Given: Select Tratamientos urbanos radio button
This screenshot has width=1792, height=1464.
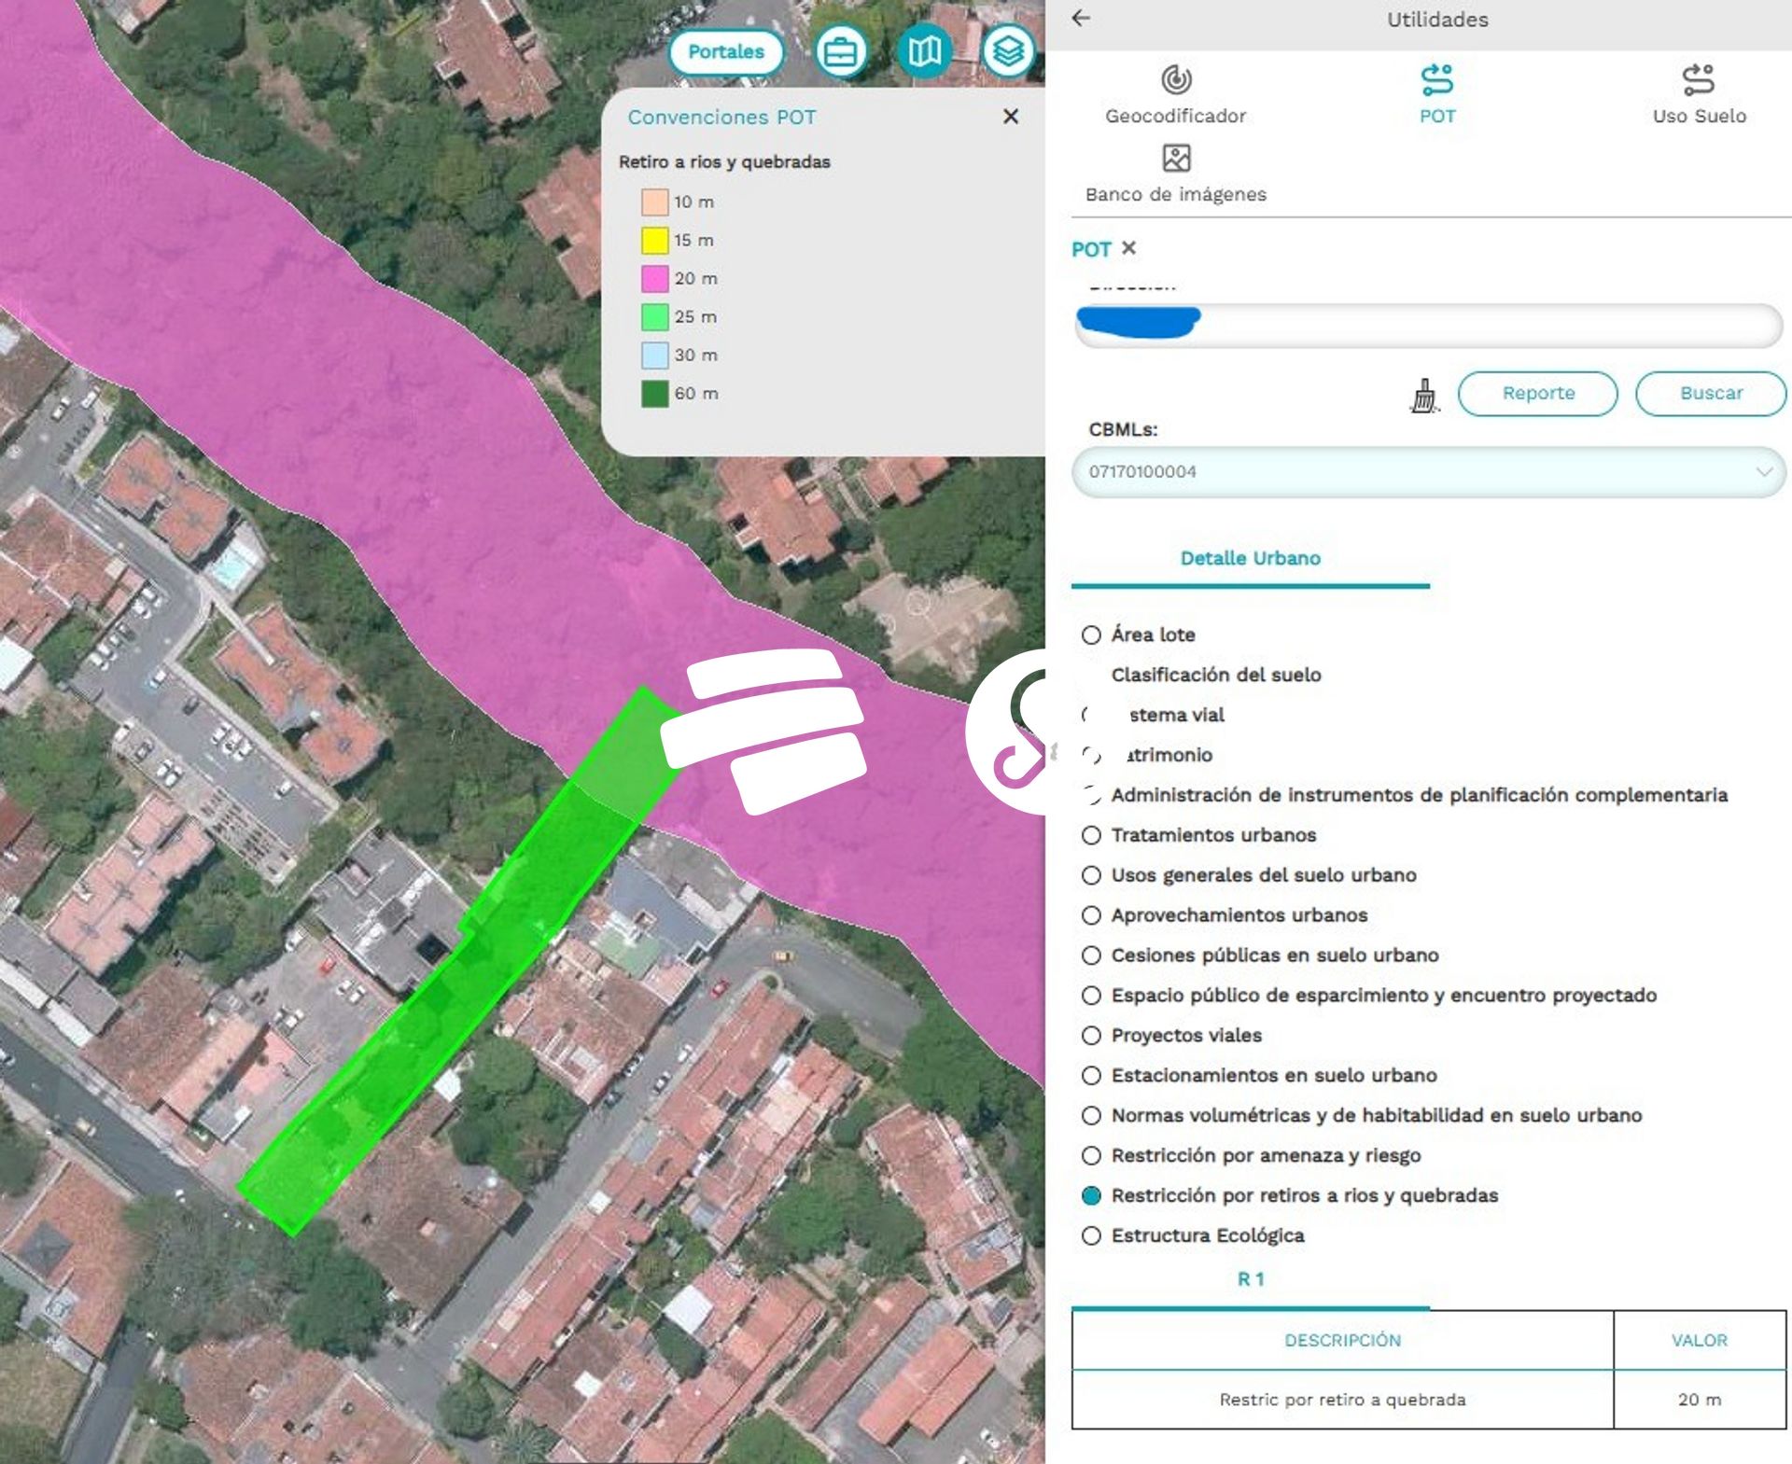Looking at the screenshot, I should [x=1091, y=836].
